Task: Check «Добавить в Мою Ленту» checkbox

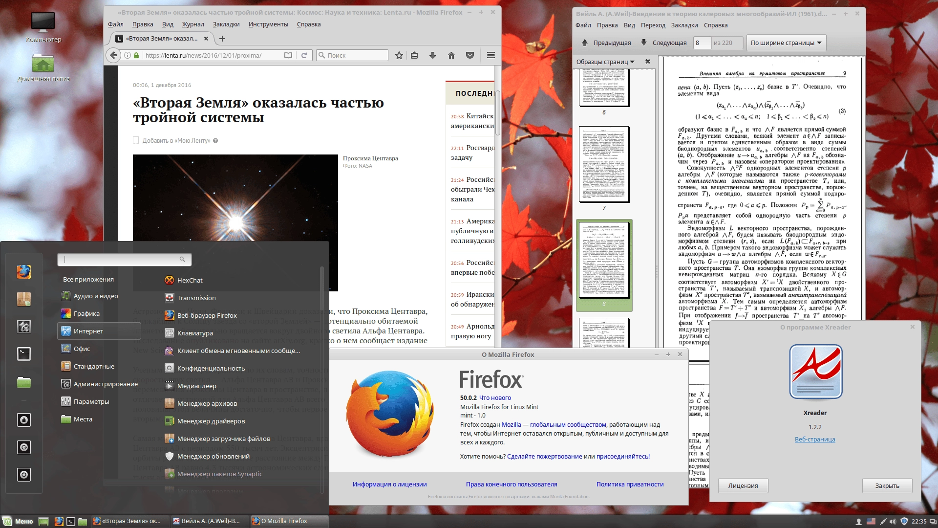Action: click(x=136, y=140)
